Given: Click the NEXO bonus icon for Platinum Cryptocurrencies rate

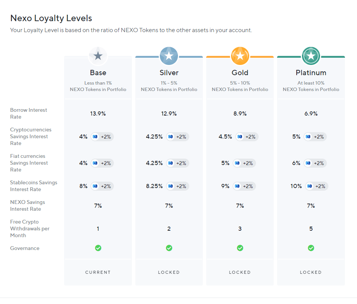Looking at the screenshot, I should pos(308,137).
